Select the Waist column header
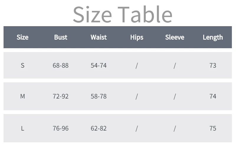The image size is (236, 147). tap(99, 37)
